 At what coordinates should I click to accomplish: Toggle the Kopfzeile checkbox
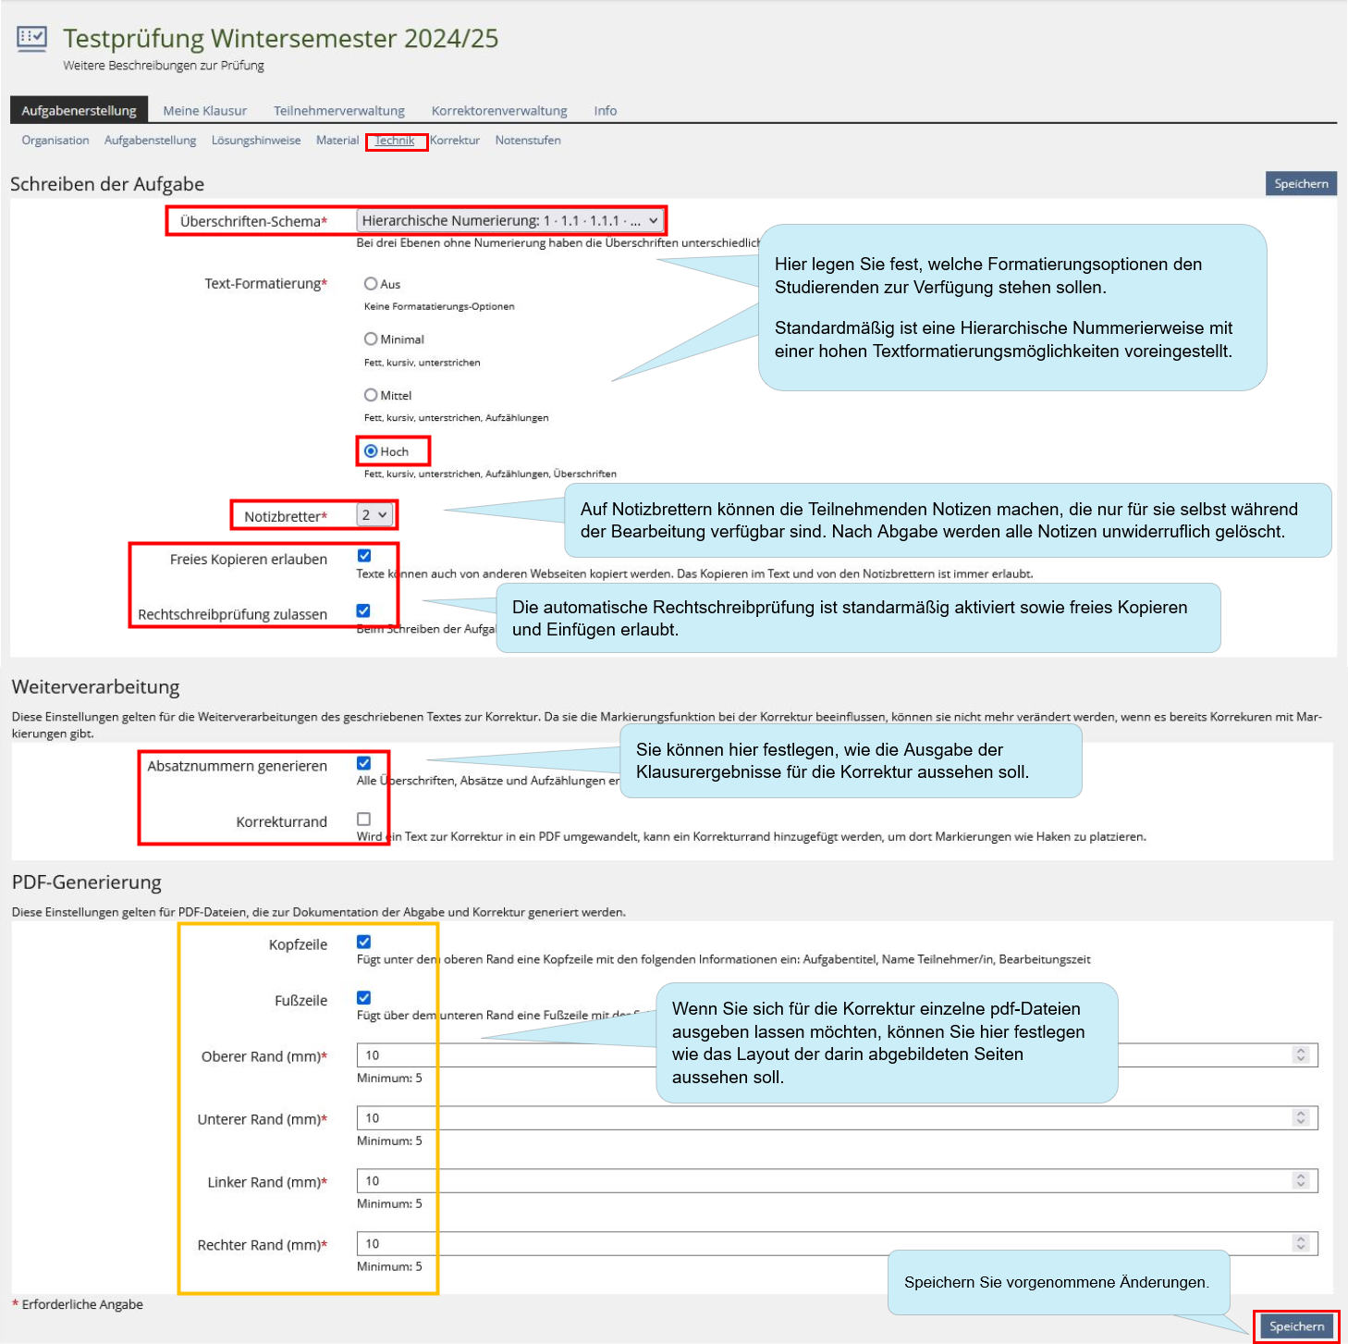(x=364, y=942)
